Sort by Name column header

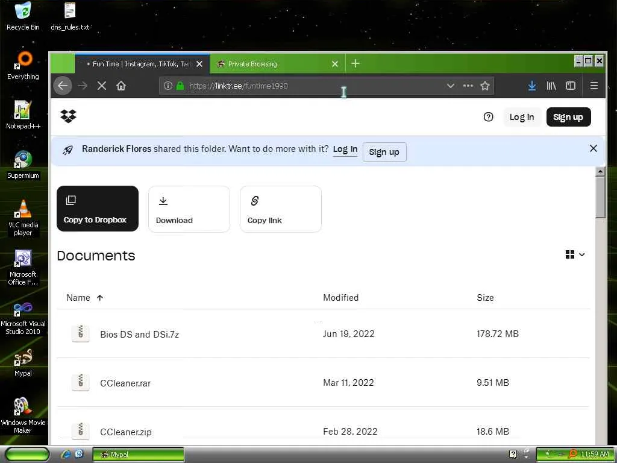pos(84,298)
